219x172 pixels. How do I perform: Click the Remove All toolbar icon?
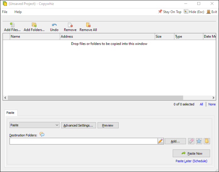(x=88, y=25)
